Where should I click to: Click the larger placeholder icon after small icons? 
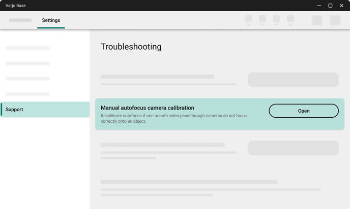point(317,20)
